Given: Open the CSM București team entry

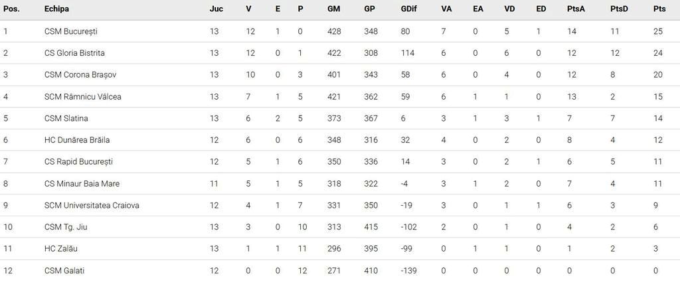Looking at the screenshot, I should [x=71, y=31].
